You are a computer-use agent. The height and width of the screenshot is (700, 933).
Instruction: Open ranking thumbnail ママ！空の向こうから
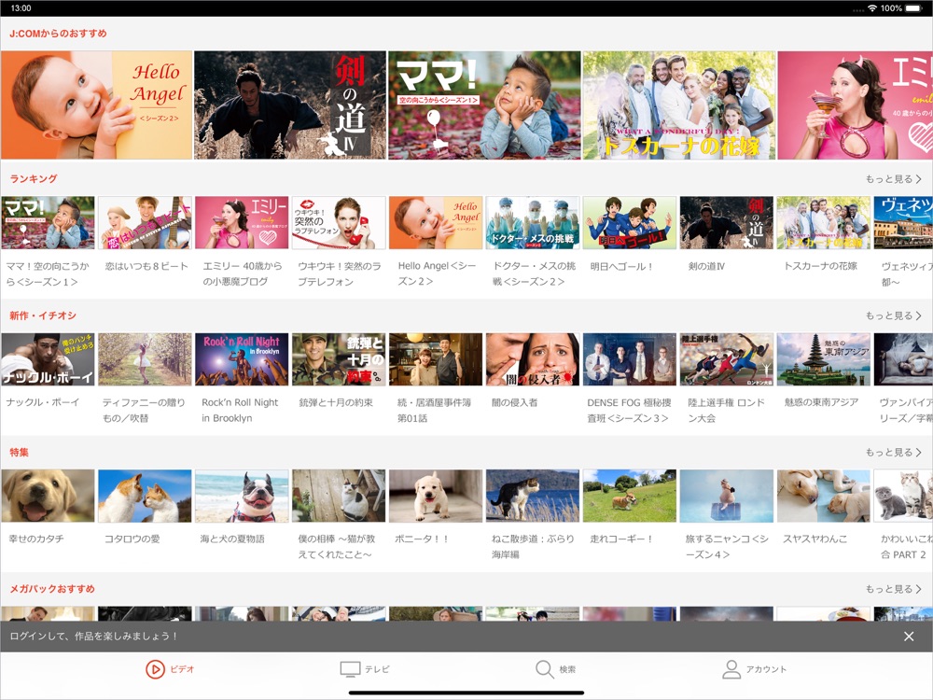48,223
